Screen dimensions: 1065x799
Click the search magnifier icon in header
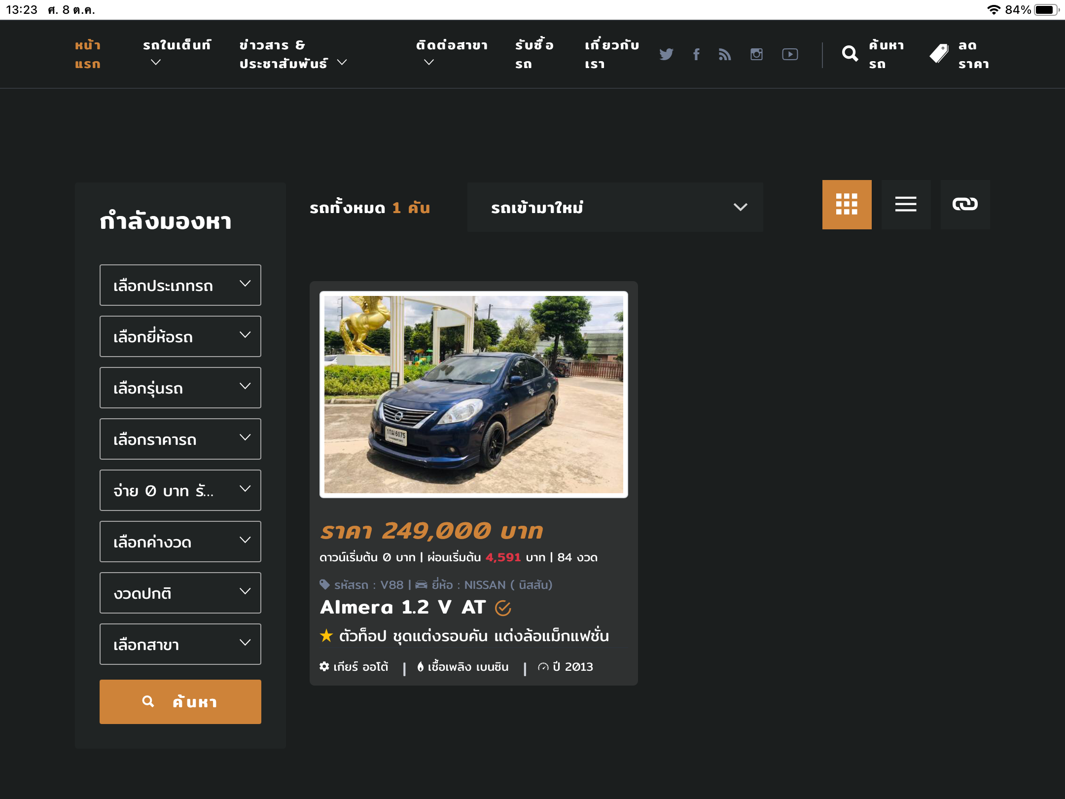click(850, 54)
